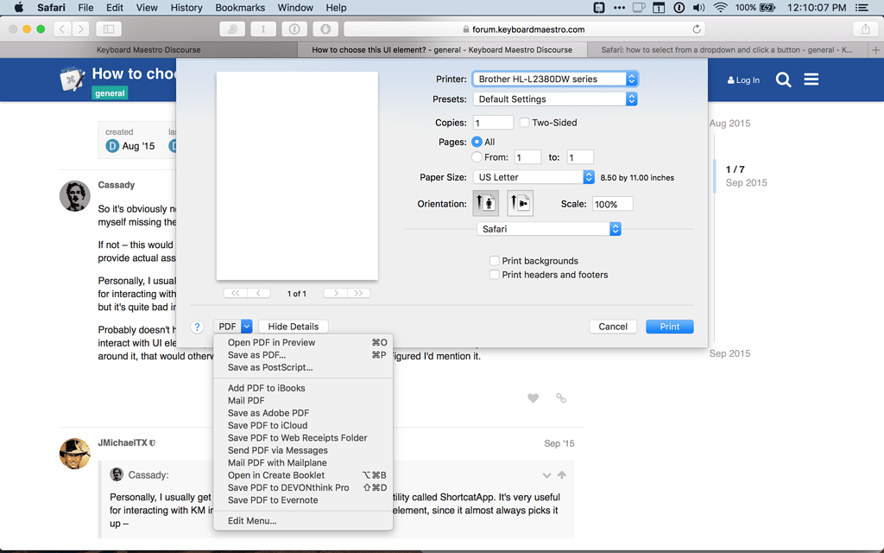Open the Safari options section dropdown
The height and width of the screenshot is (553, 884).
tap(548, 229)
